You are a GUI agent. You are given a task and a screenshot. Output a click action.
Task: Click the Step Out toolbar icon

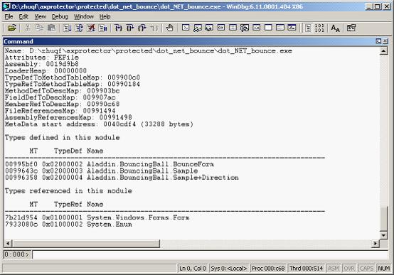142,28
